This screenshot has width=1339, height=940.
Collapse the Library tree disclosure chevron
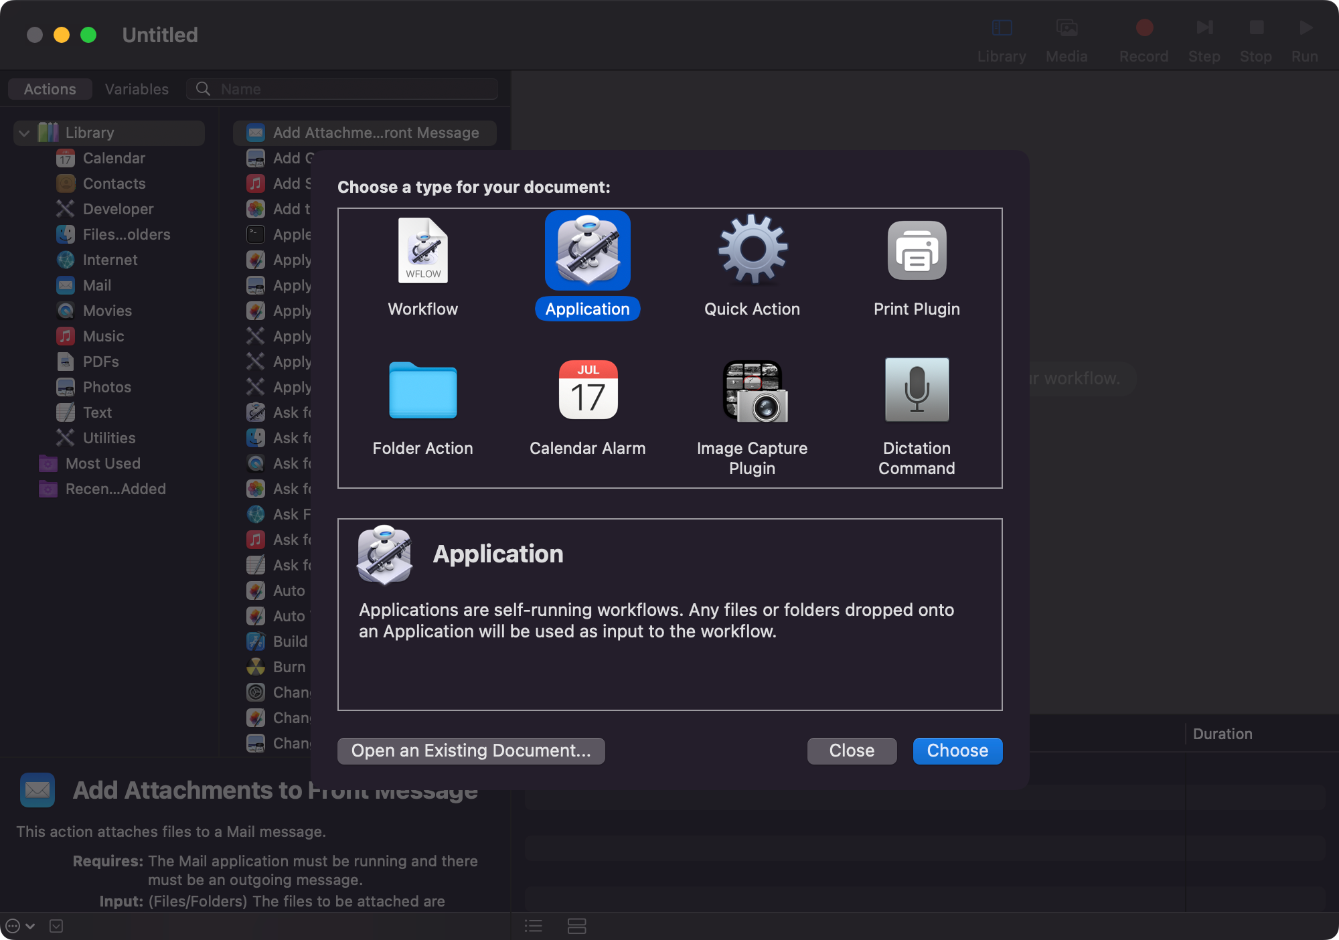24,133
